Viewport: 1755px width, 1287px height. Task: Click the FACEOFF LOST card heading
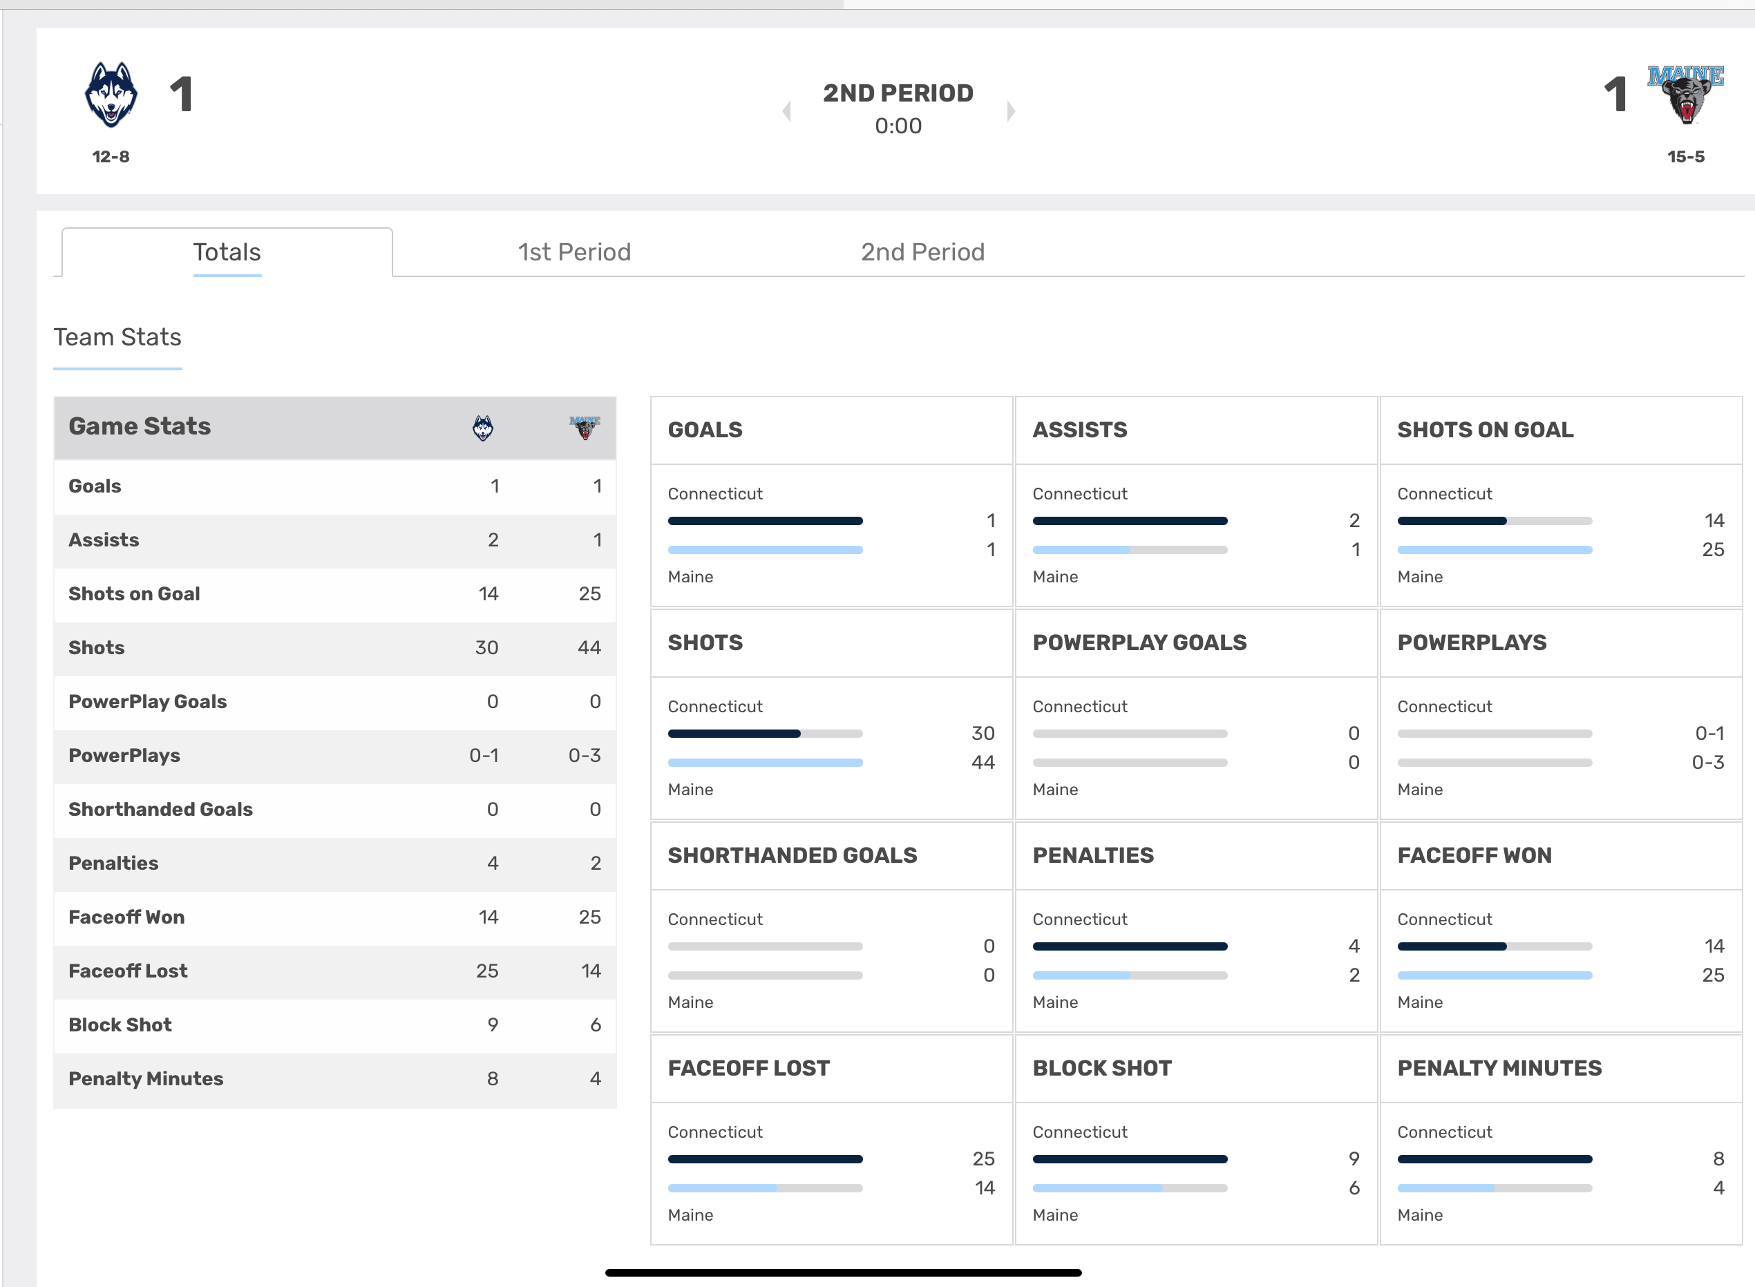point(748,1068)
